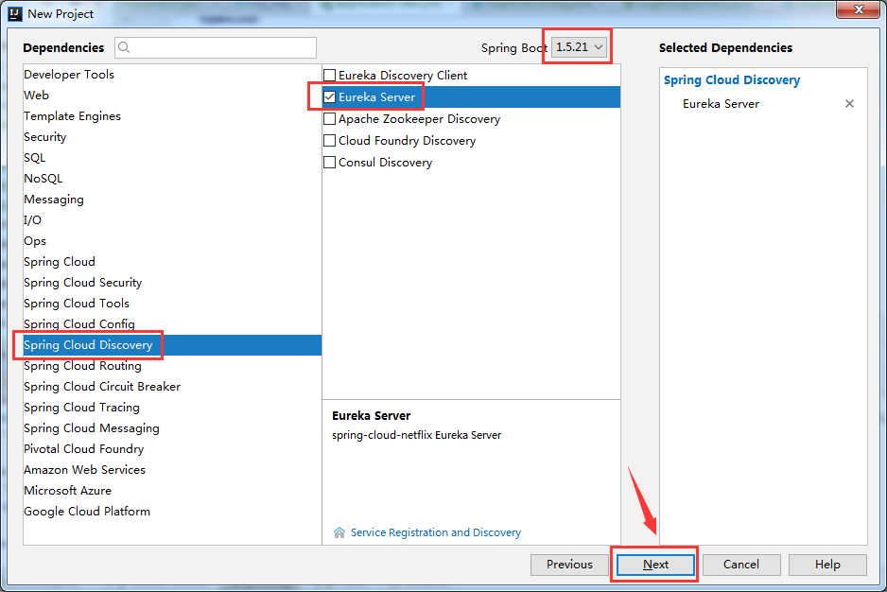Select the NoSQL category
This screenshot has width=887, height=592.
point(172,179)
